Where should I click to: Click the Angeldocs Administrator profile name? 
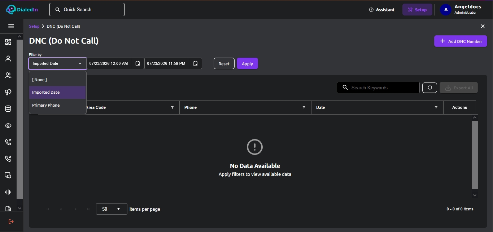[x=468, y=9]
